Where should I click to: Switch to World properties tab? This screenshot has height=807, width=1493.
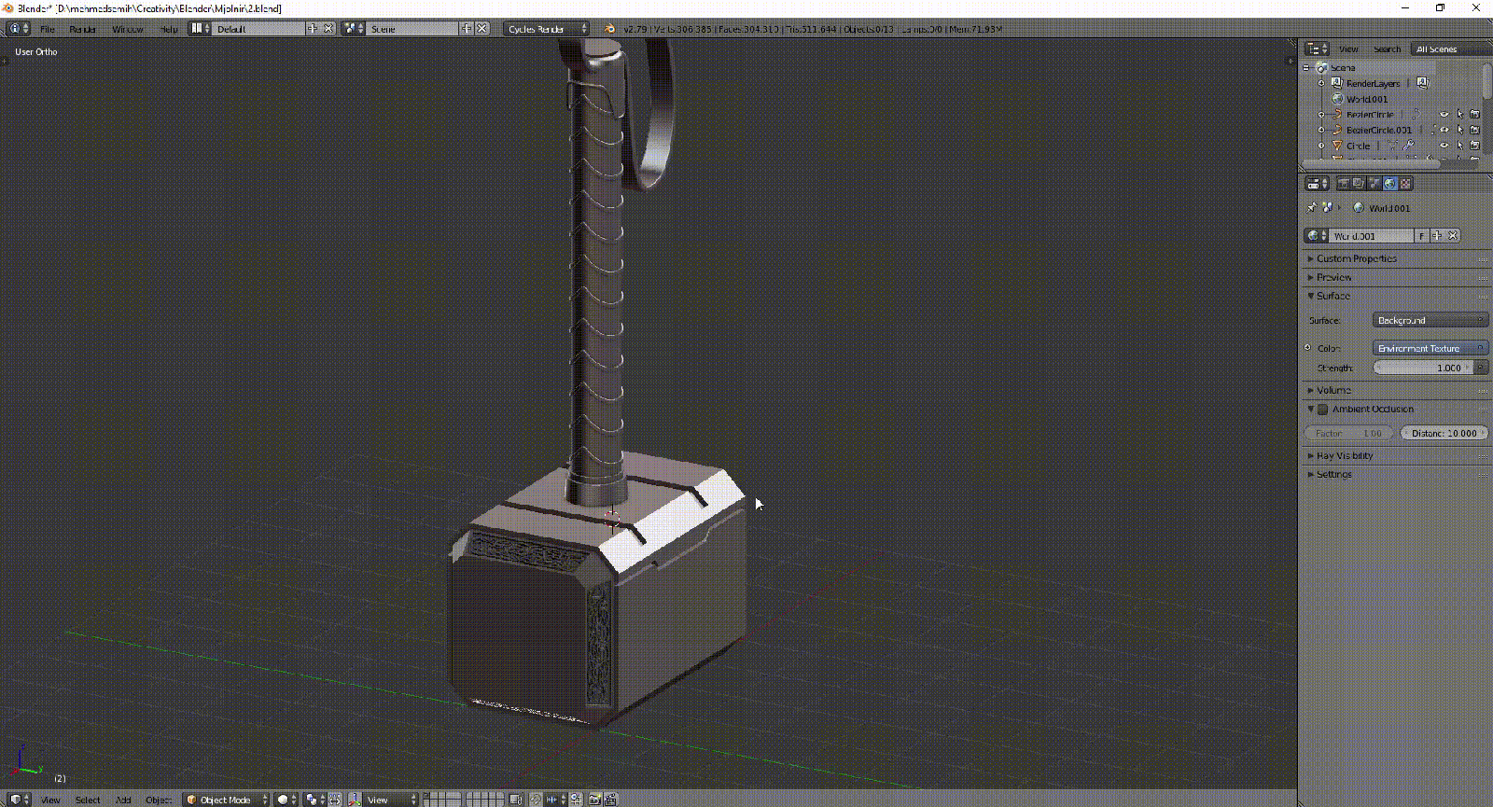pyautogui.click(x=1390, y=184)
